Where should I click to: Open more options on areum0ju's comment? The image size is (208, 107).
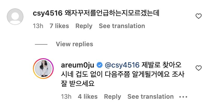(183, 97)
